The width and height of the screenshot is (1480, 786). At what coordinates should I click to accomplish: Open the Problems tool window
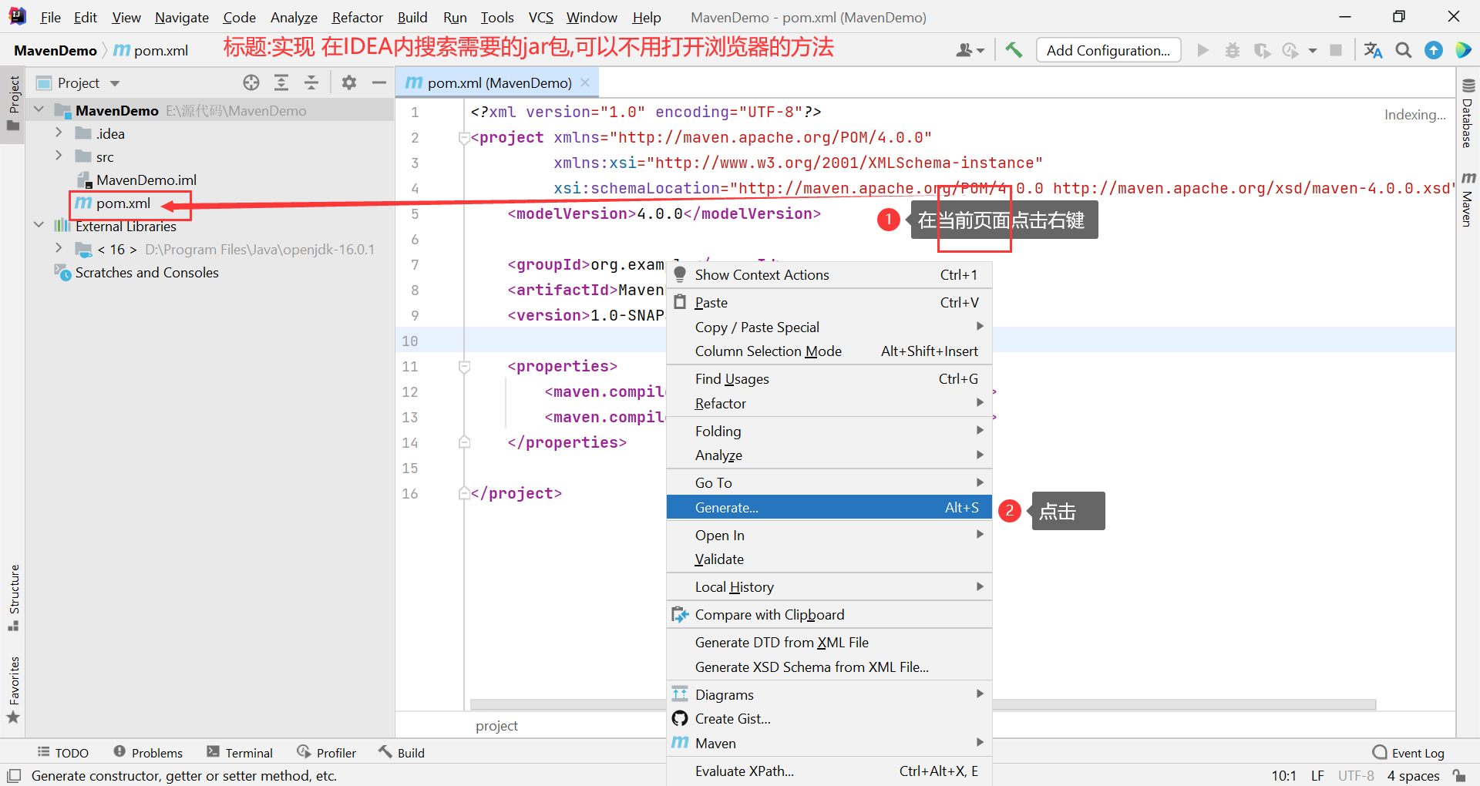click(148, 753)
